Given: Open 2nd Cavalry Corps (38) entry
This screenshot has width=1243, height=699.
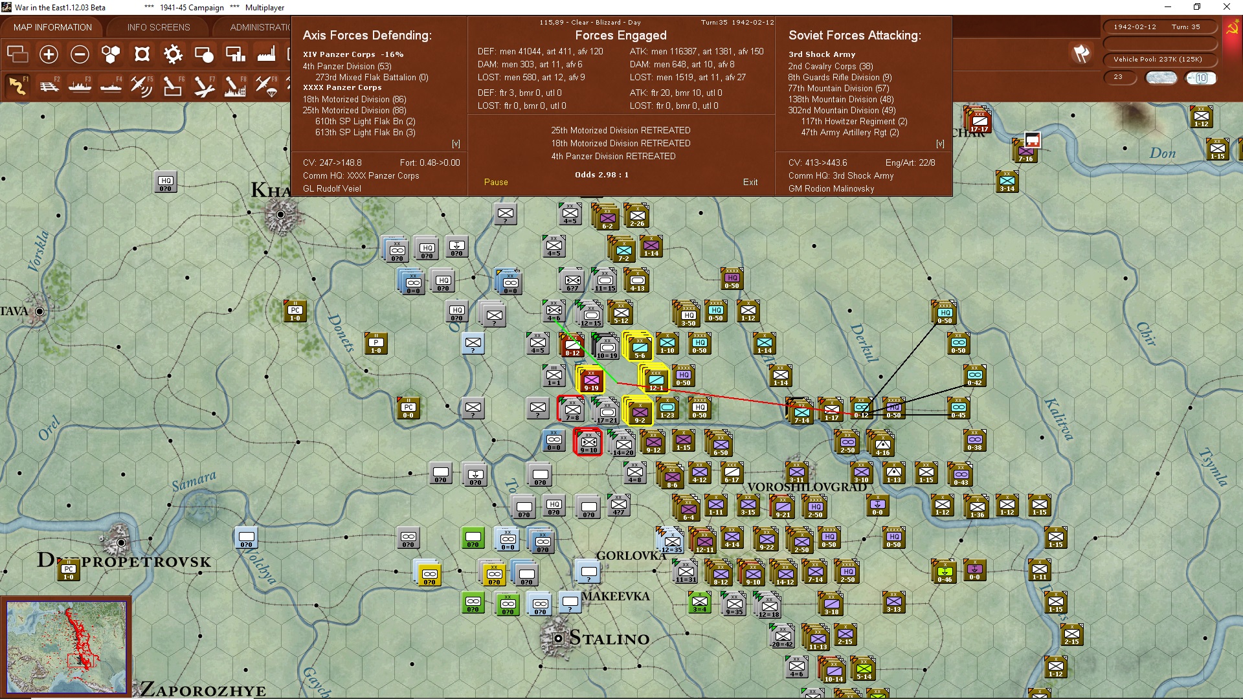Looking at the screenshot, I should (x=831, y=66).
